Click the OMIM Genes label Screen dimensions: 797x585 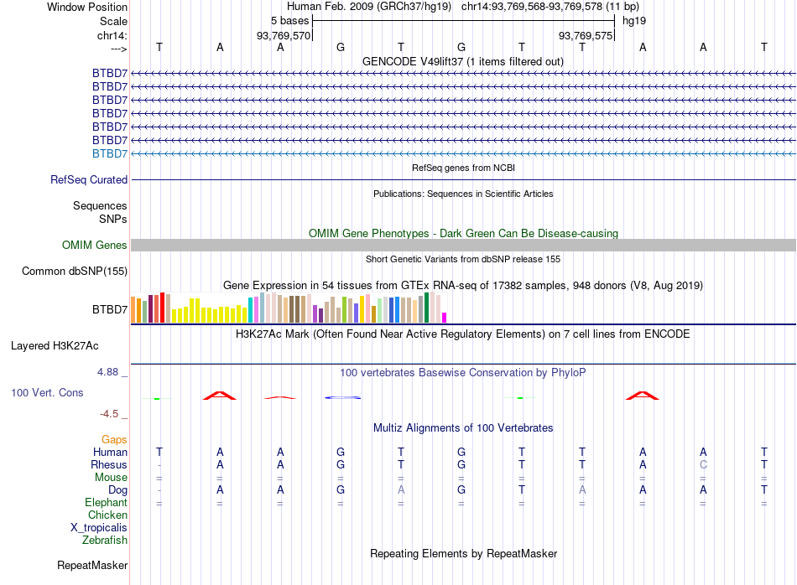tap(95, 246)
